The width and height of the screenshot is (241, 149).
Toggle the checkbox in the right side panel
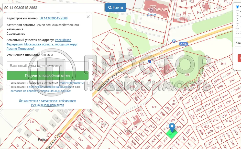coord(238,49)
